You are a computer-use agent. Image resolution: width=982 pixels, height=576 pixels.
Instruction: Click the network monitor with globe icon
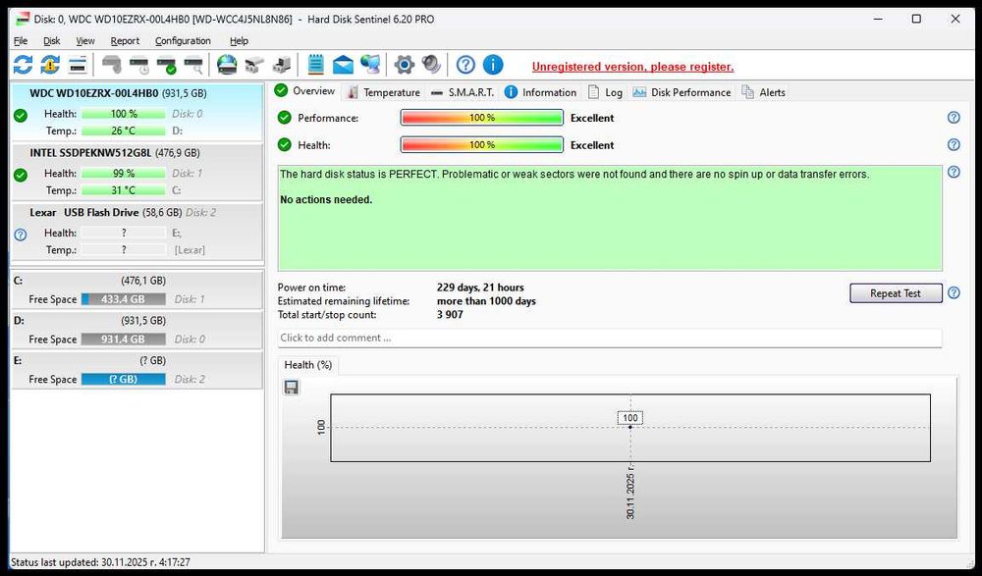click(x=370, y=65)
